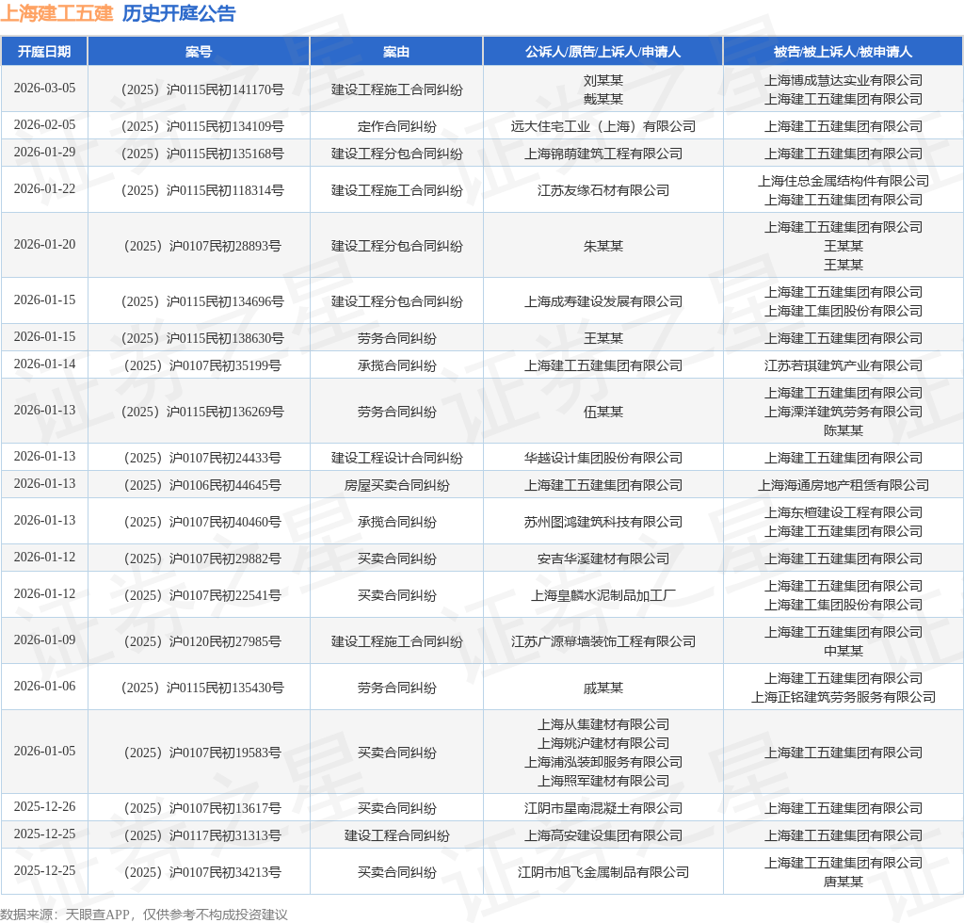The width and height of the screenshot is (964, 923).
Task: Click the 案由 column header
Action: coord(396,52)
